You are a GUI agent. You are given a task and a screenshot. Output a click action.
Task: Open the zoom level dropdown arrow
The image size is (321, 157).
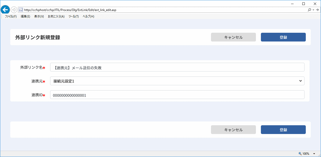(x=314, y=154)
